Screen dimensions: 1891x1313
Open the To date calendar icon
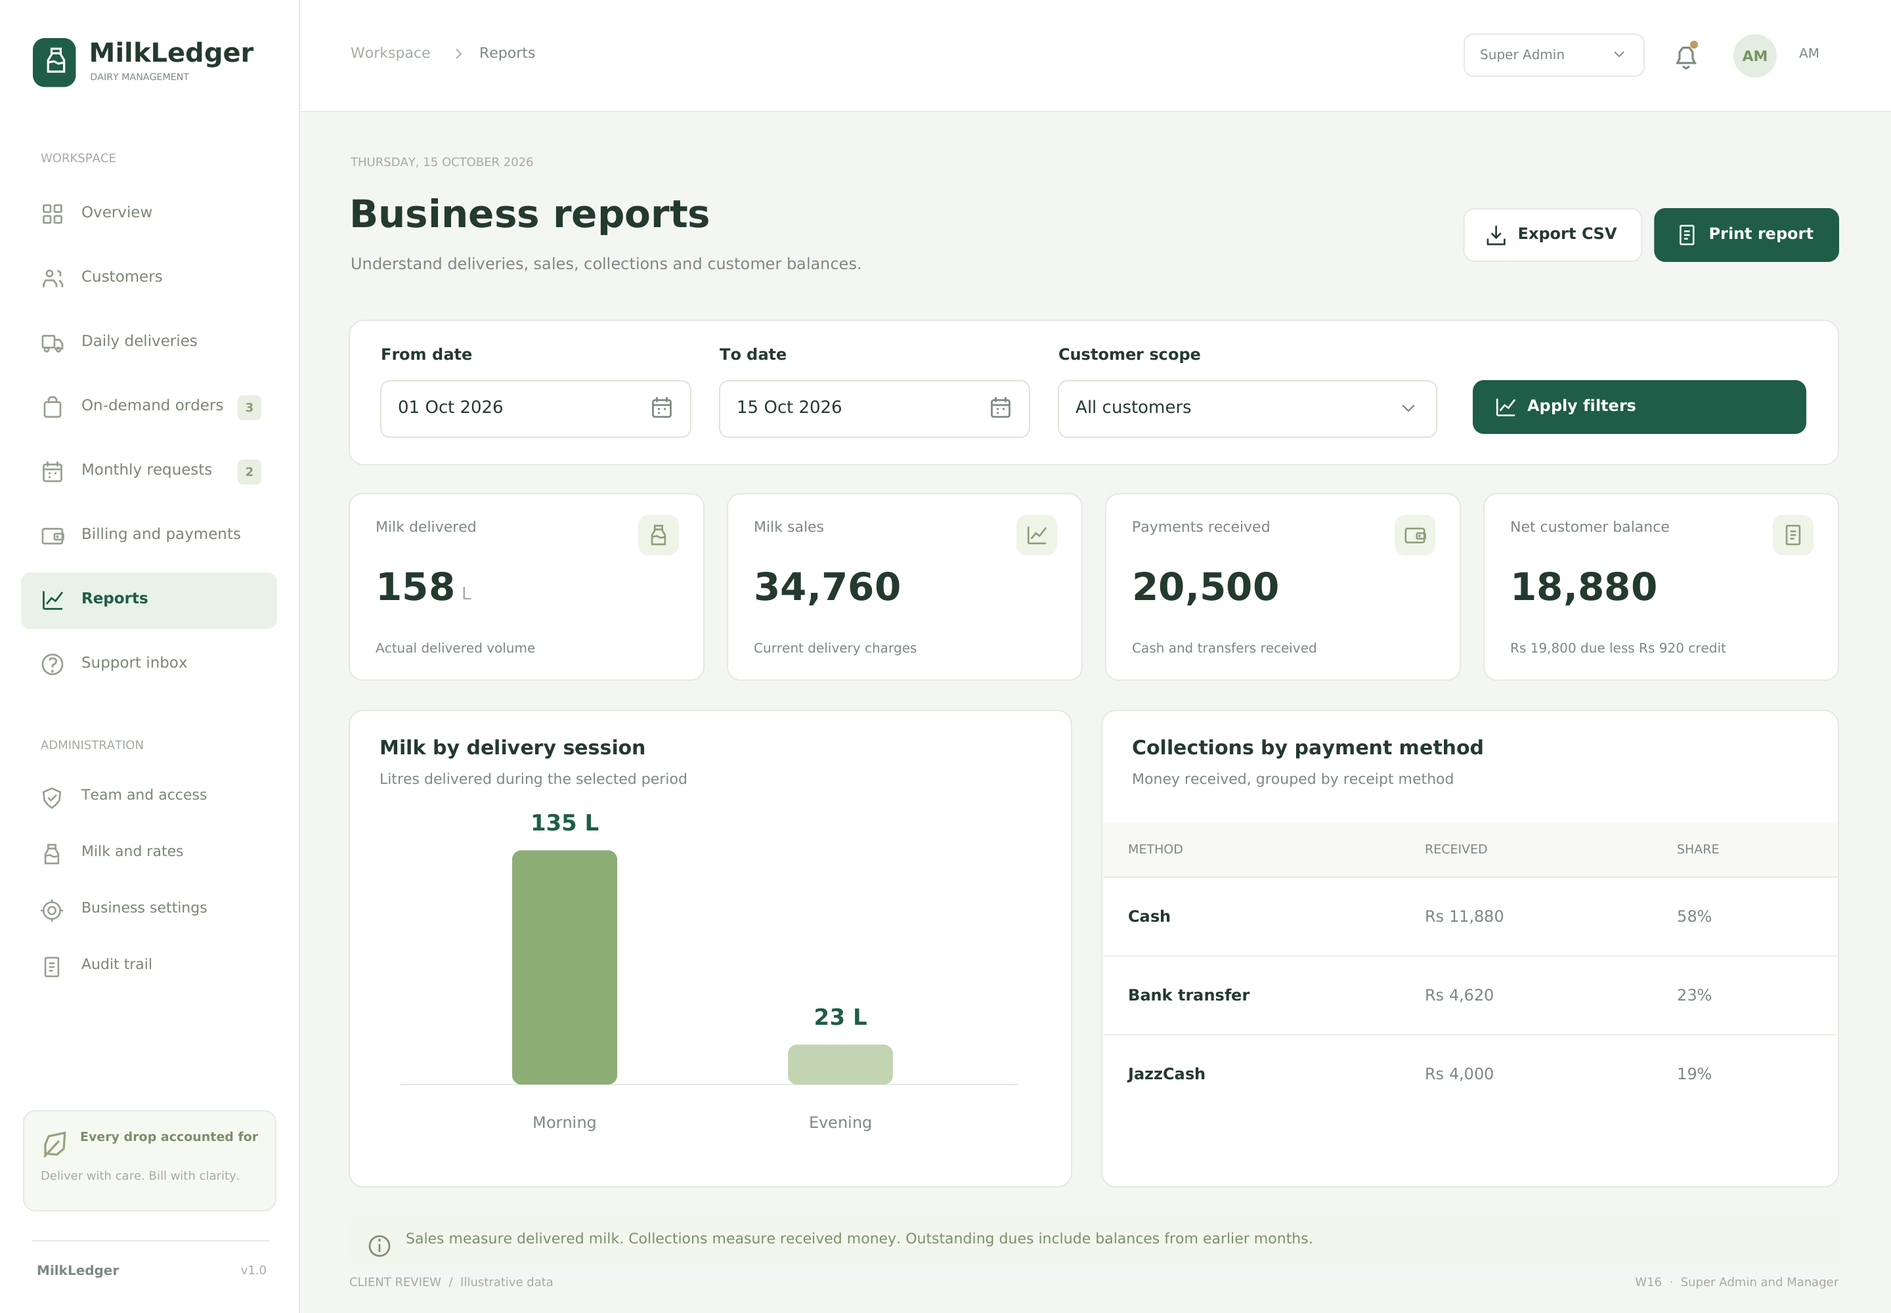[x=1000, y=408]
